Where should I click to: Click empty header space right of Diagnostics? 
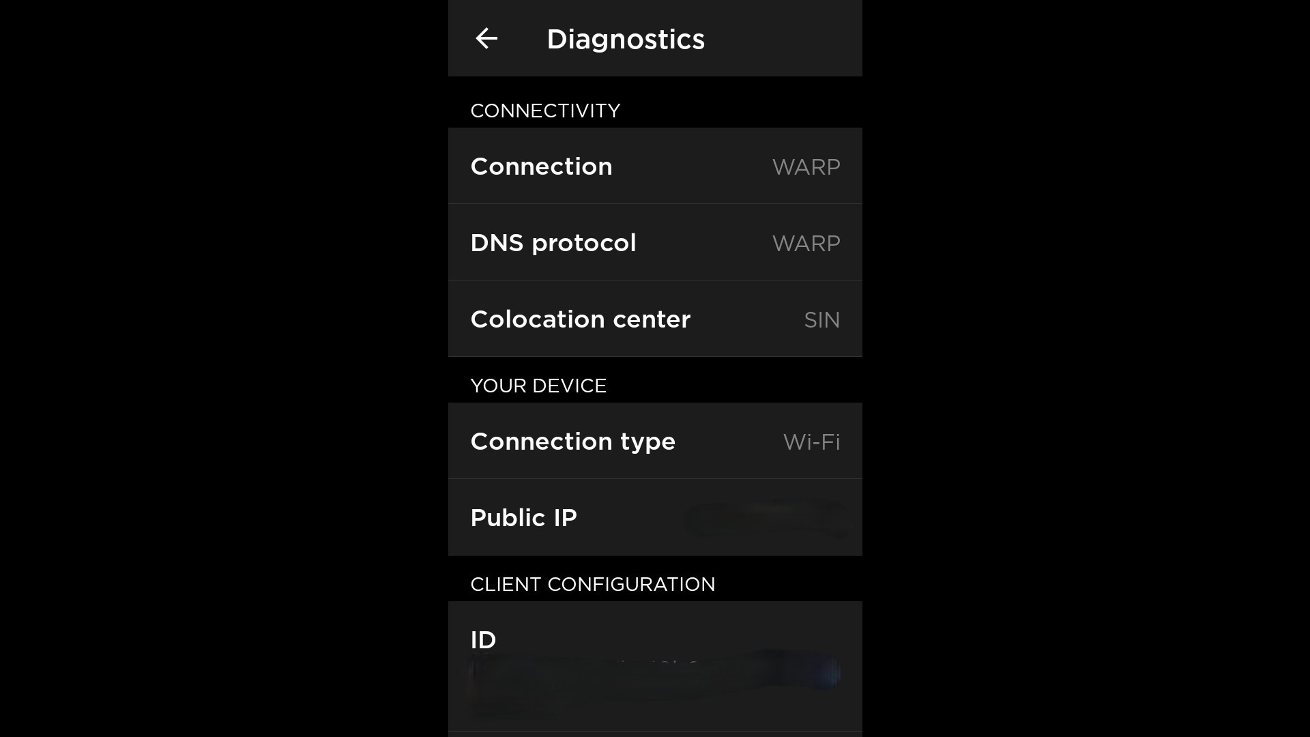785,38
